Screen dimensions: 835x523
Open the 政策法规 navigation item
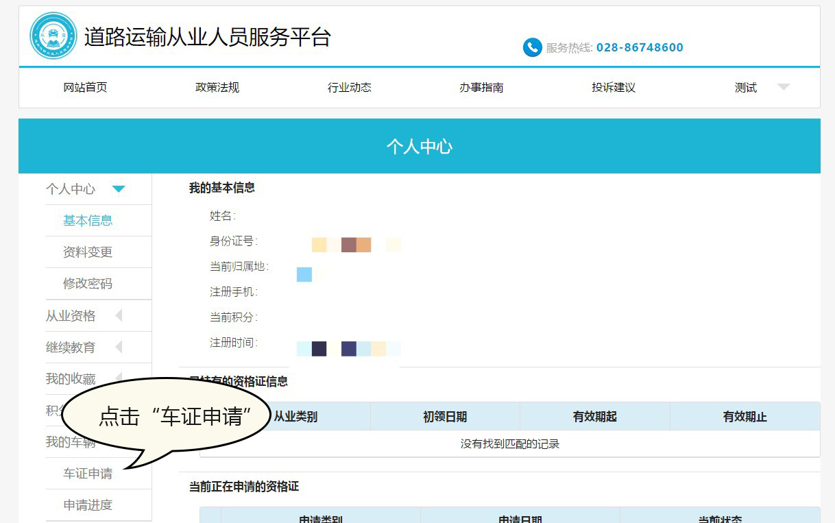pyautogui.click(x=217, y=87)
